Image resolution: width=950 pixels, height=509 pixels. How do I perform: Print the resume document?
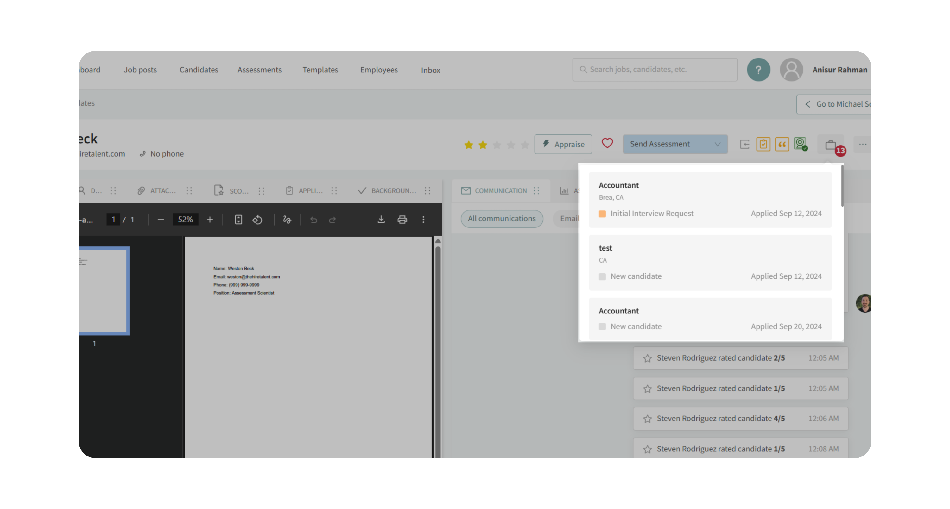pos(402,220)
